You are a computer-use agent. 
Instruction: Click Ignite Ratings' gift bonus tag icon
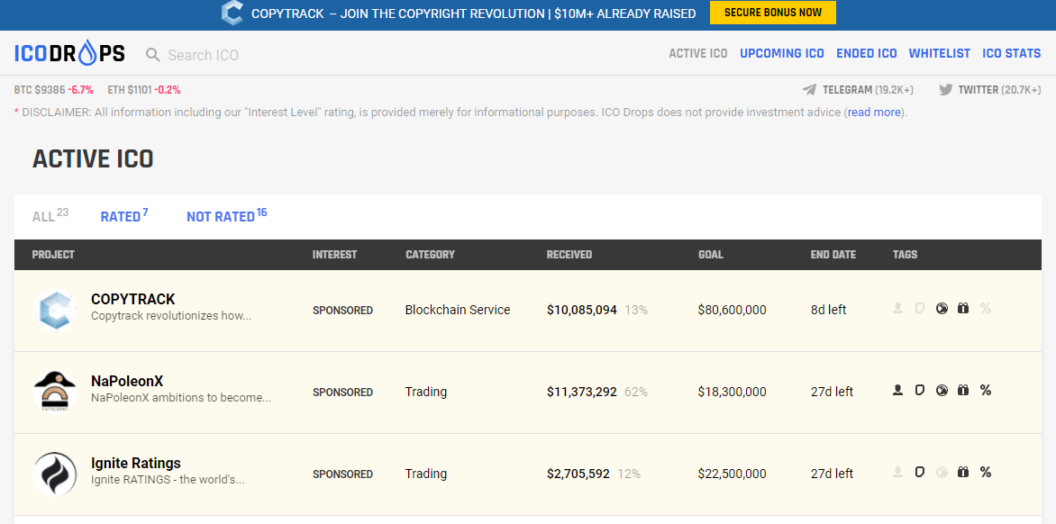click(x=963, y=472)
